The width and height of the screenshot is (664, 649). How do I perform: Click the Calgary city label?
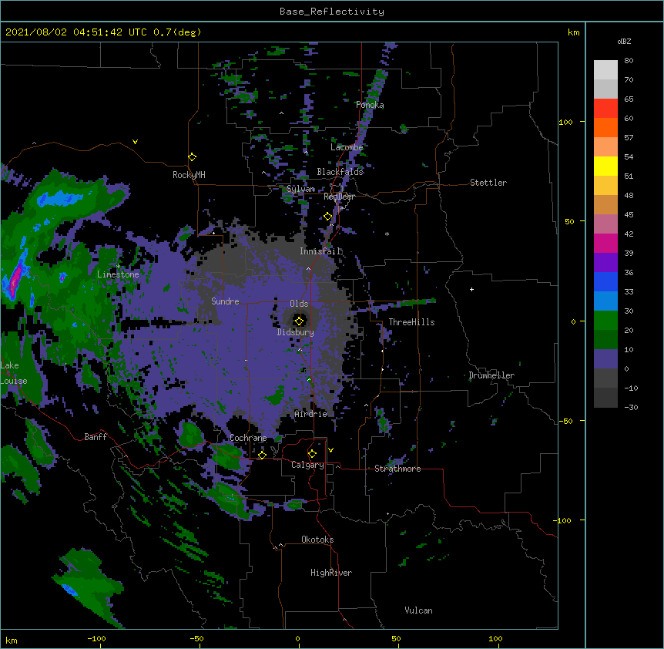point(308,465)
